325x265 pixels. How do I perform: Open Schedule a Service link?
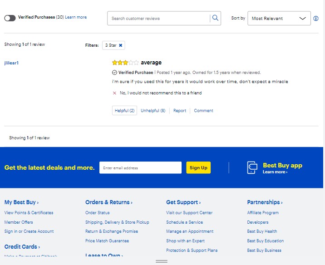(184, 222)
